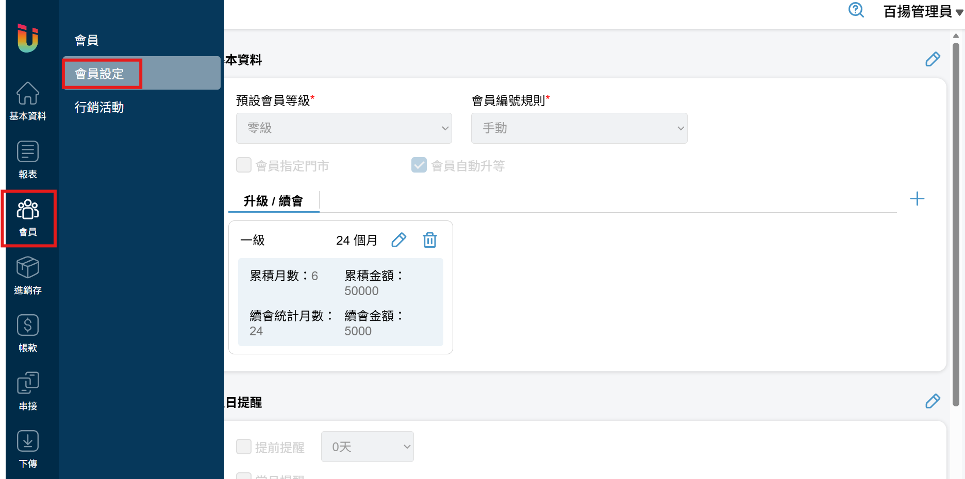Toggle the 會員指定門市 checkbox
This screenshot has height=479, width=965.
point(244,165)
